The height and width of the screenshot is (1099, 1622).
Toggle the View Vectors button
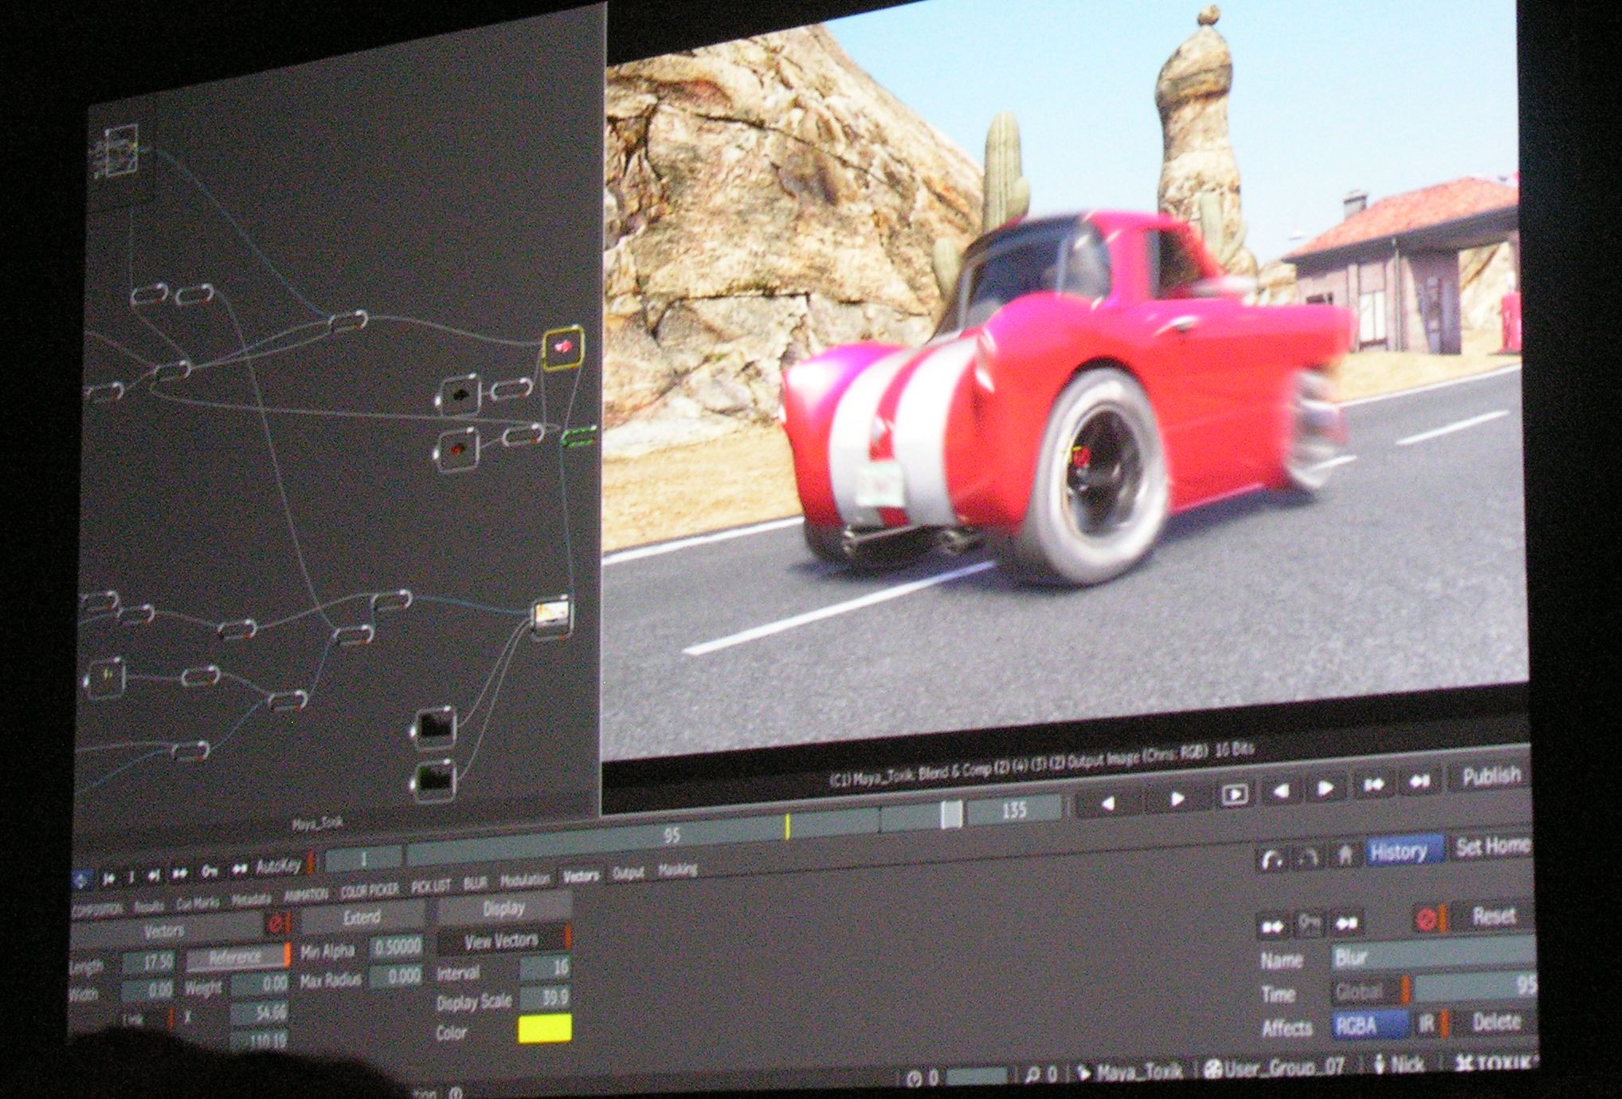pos(503,941)
